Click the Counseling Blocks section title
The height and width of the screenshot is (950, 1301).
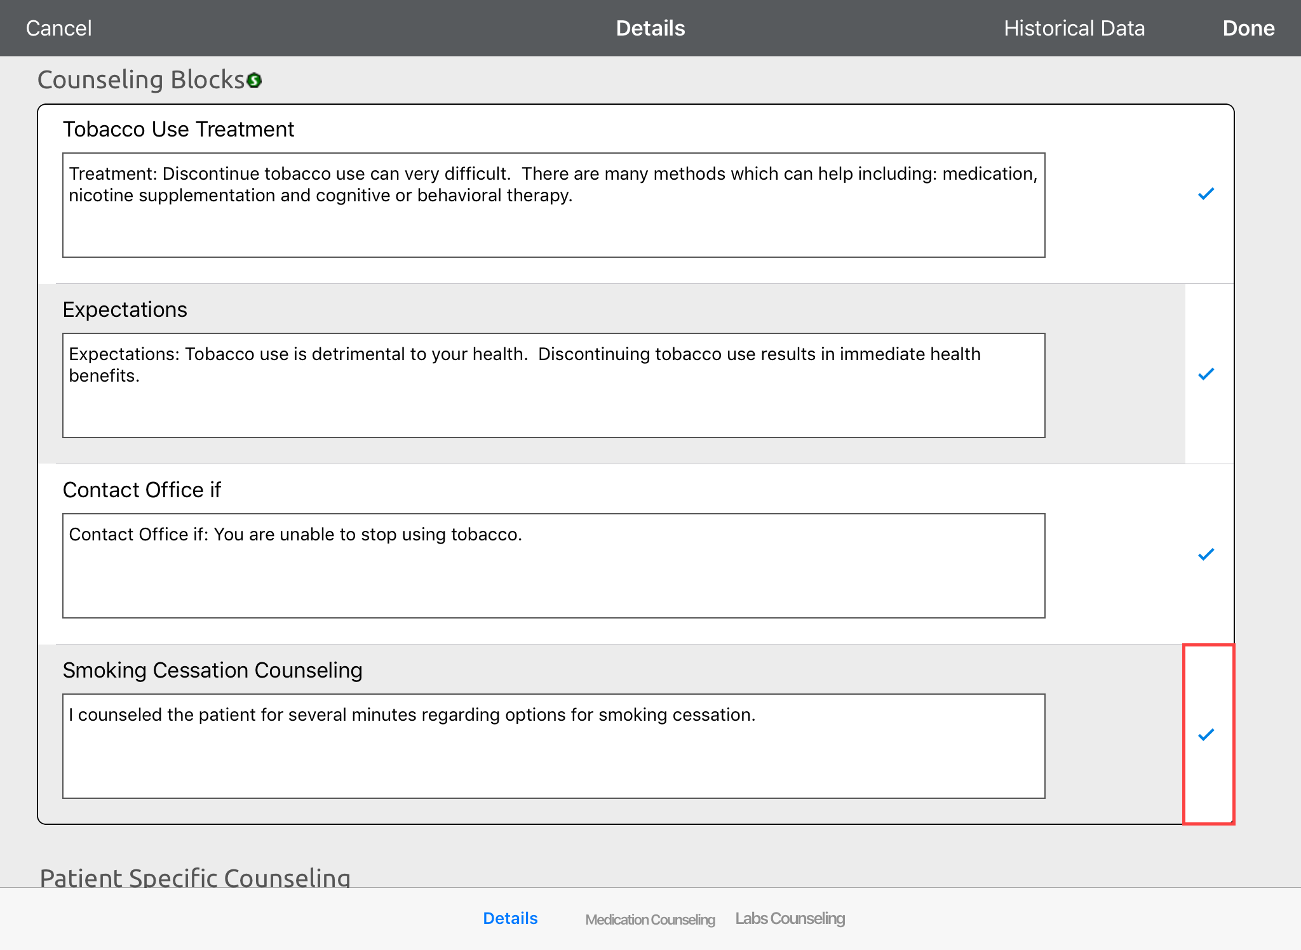pyautogui.click(x=141, y=80)
